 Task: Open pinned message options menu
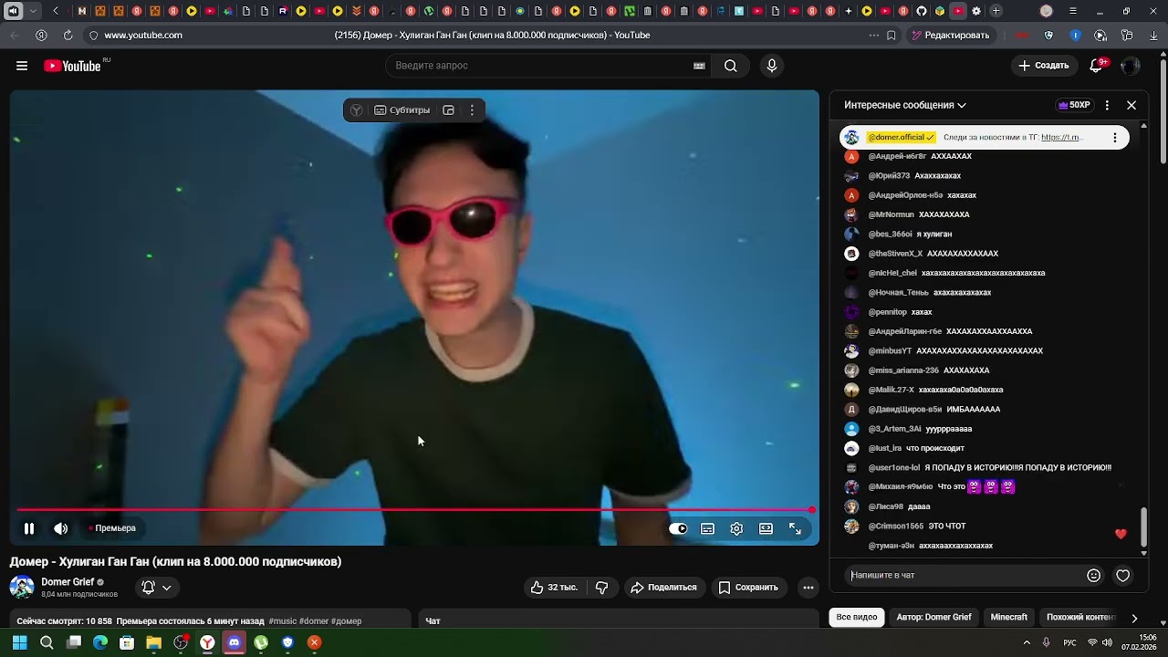point(1115,138)
